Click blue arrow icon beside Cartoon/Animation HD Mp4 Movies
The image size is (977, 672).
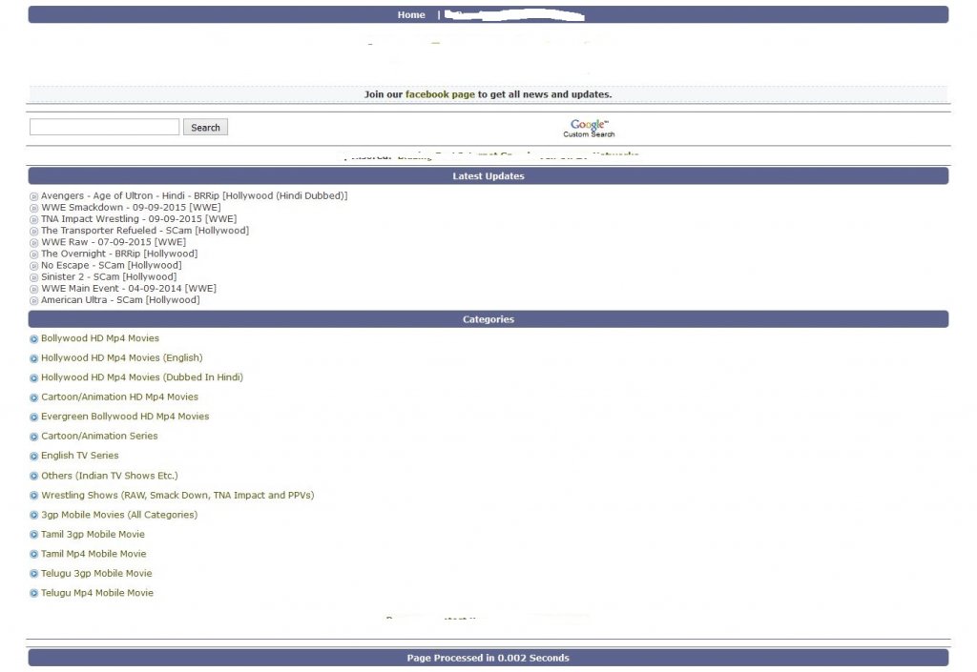tap(33, 397)
